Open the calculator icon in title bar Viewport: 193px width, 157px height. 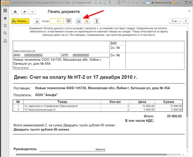pyautogui.click(x=119, y=2)
